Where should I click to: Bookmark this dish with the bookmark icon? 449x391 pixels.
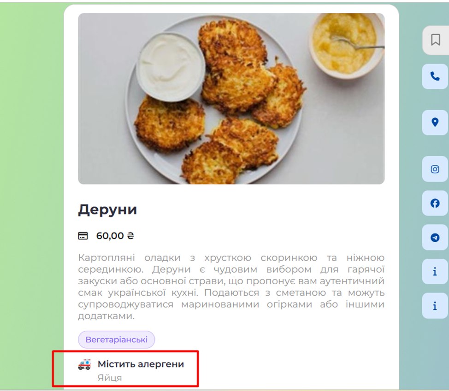(x=435, y=40)
